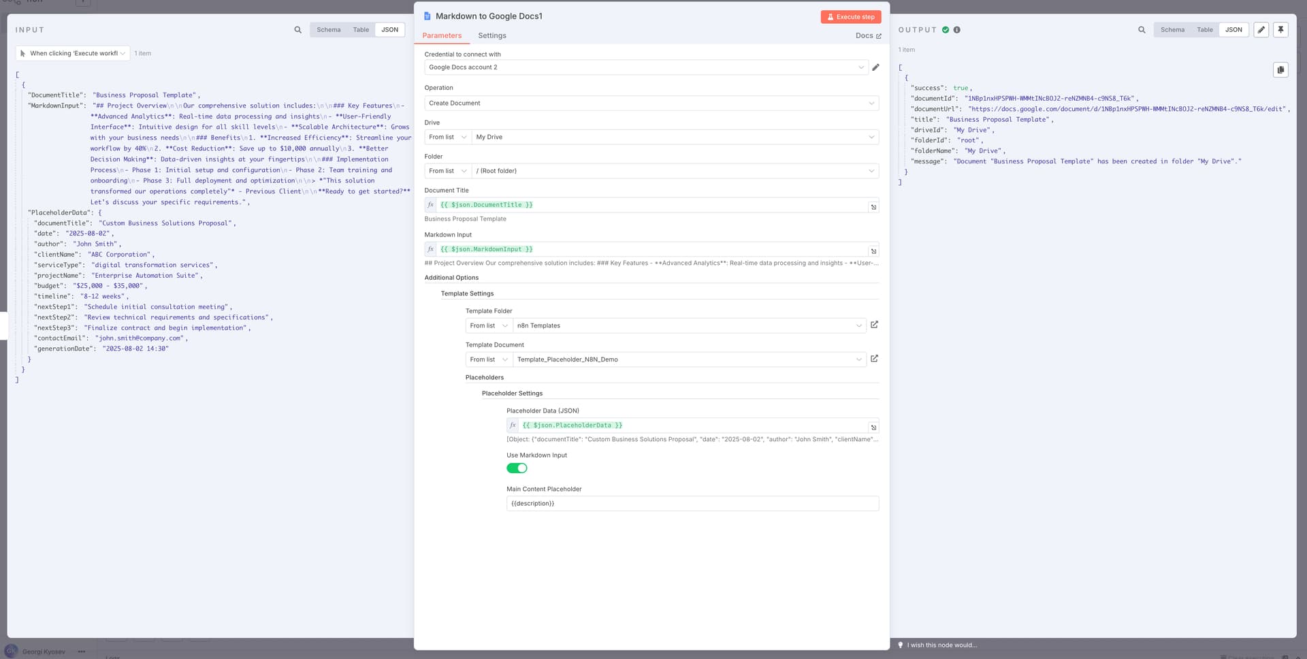
Task: Open the Drive selection dropdown
Action: [675, 137]
